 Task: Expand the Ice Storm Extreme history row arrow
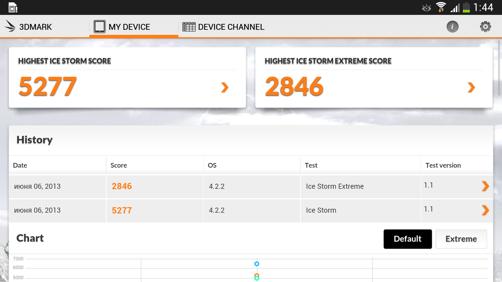coord(485,186)
